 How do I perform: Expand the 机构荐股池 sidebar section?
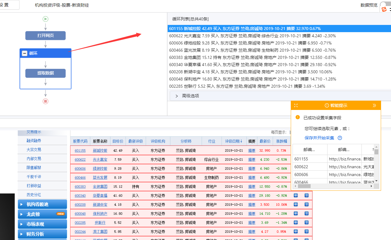42,204
